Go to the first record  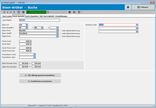coord(4,12)
